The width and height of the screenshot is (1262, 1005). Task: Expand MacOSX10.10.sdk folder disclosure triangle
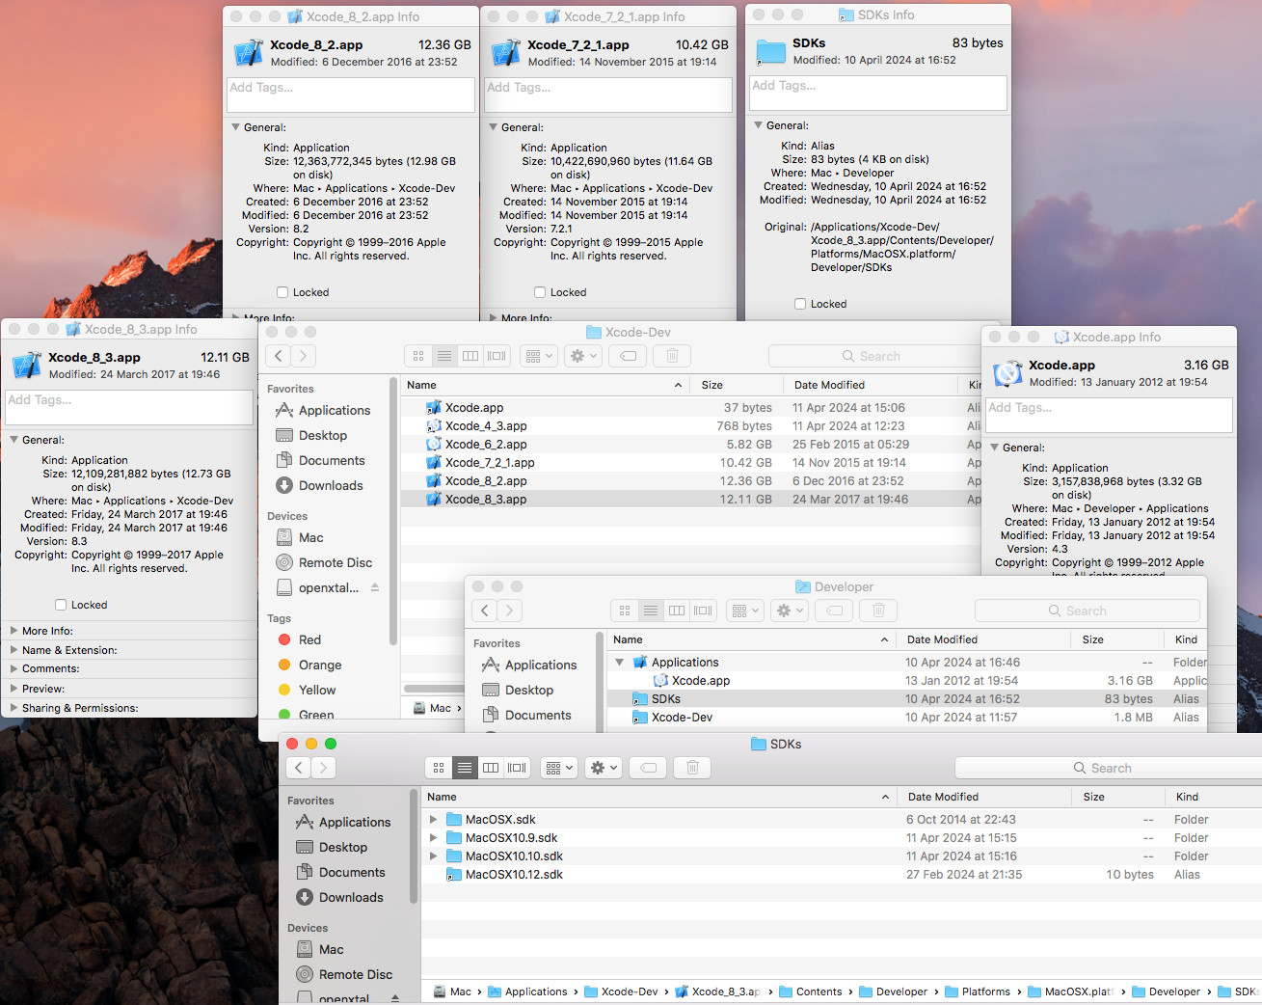tap(434, 856)
